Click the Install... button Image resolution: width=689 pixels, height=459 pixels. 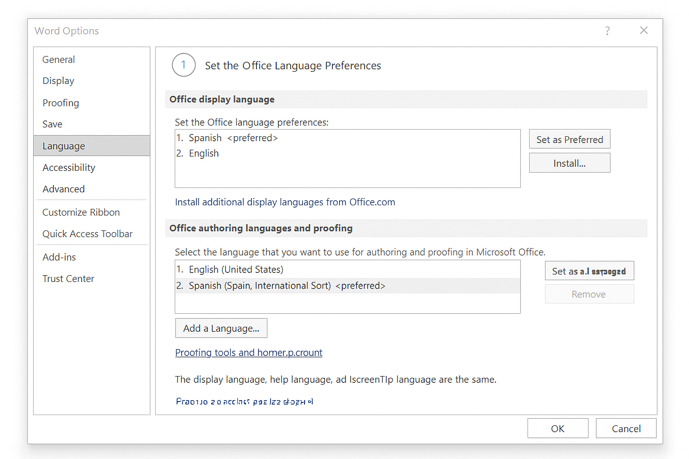click(569, 163)
